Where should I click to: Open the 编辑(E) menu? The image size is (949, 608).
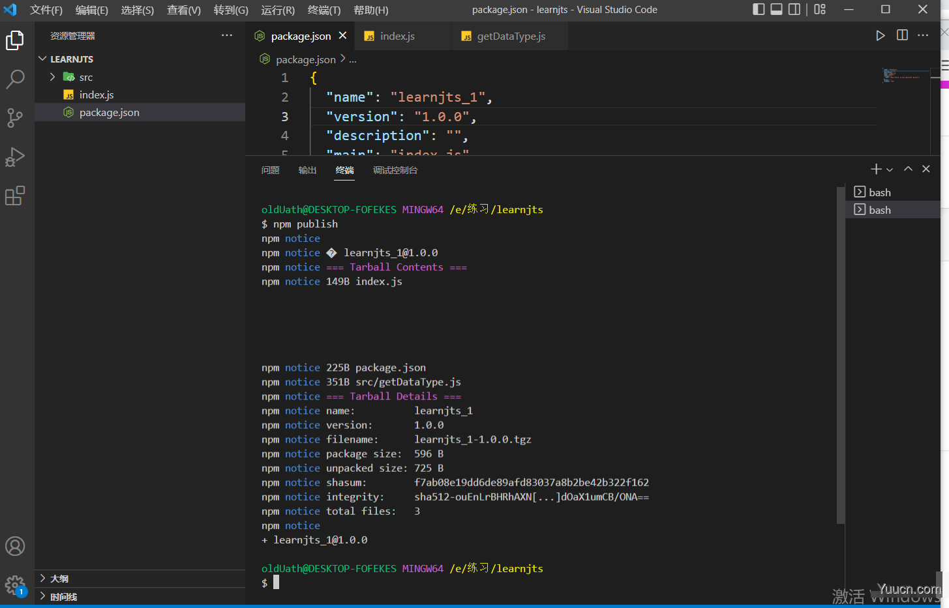coord(91,10)
